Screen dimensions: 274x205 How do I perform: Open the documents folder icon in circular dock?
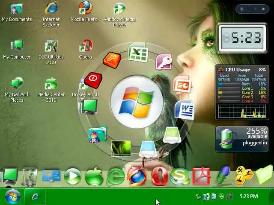98,135
